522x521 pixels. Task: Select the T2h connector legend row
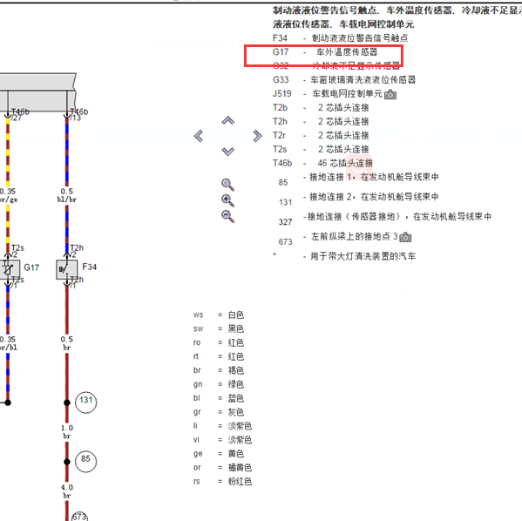[x=321, y=121]
